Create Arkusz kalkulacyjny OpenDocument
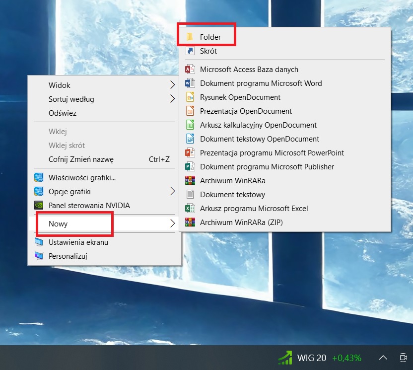Image resolution: width=413 pixels, height=370 pixels. point(285,125)
